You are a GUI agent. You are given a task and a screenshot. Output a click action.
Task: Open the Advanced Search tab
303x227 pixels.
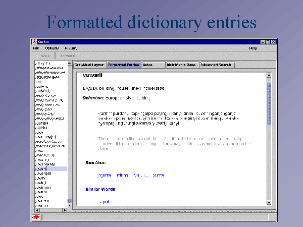pos(218,65)
